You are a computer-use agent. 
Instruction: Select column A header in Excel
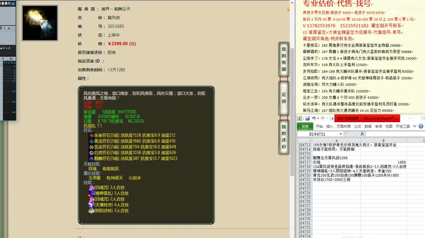336,141
